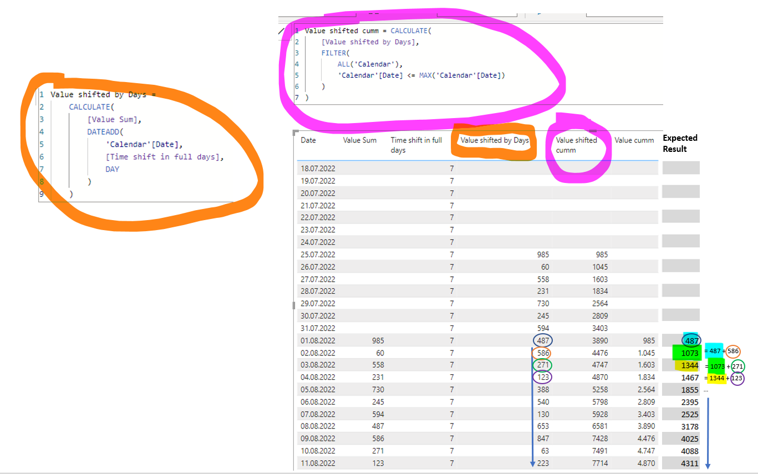Click Value shifted cumm 7714 in 11.08.2022 row
Viewport: 758px width, 474px height.
coord(599,463)
